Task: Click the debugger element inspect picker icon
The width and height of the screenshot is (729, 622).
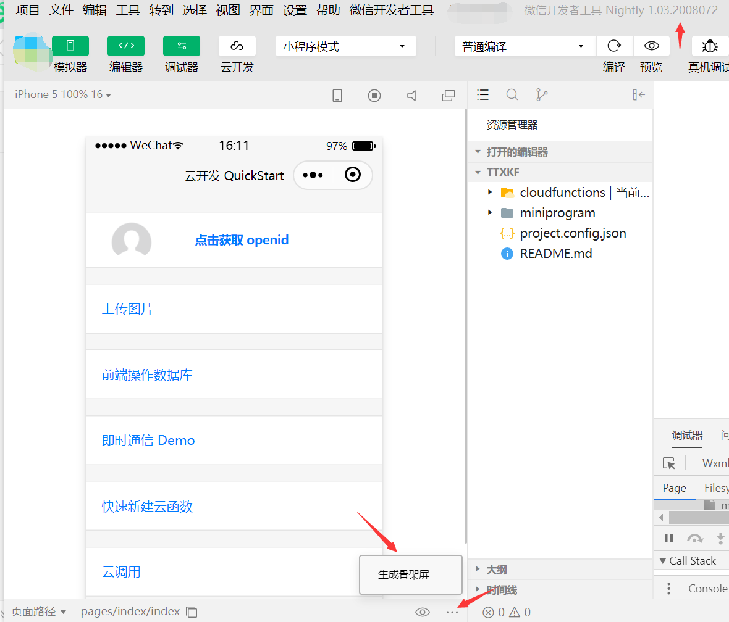Action: coord(668,463)
